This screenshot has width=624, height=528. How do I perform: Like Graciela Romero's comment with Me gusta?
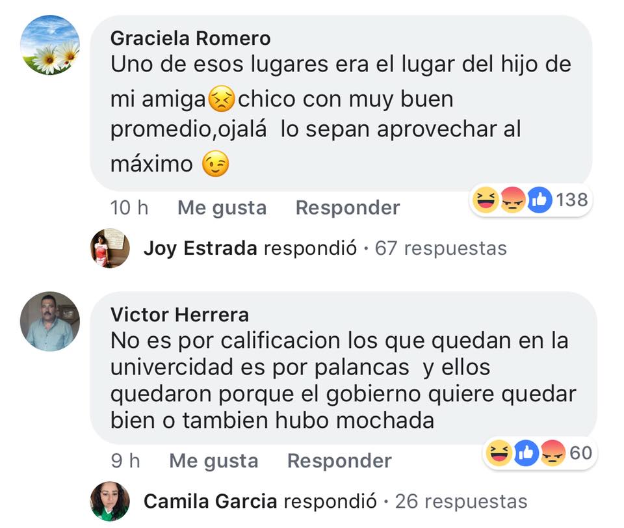click(222, 208)
